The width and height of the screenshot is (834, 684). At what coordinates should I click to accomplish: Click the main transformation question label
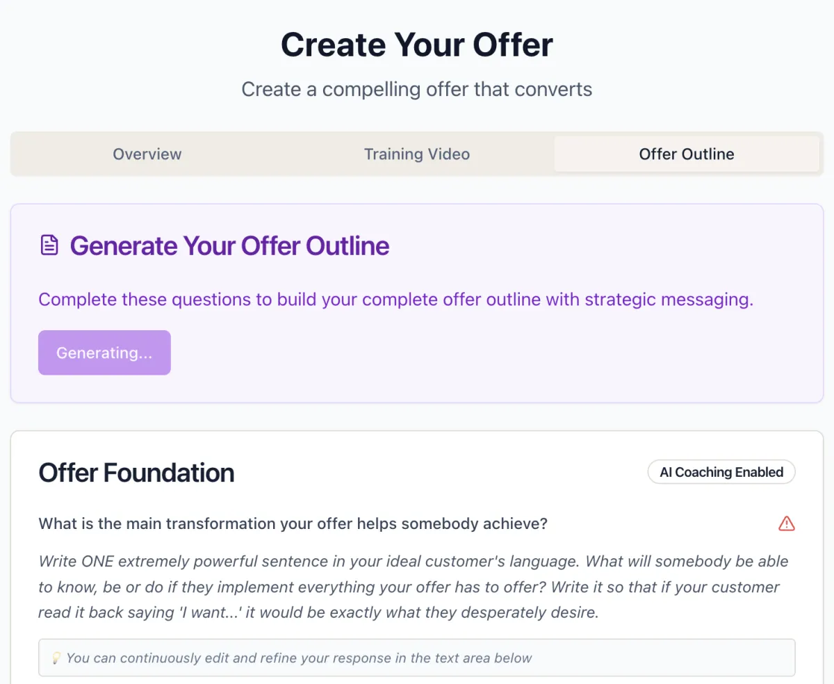(293, 523)
